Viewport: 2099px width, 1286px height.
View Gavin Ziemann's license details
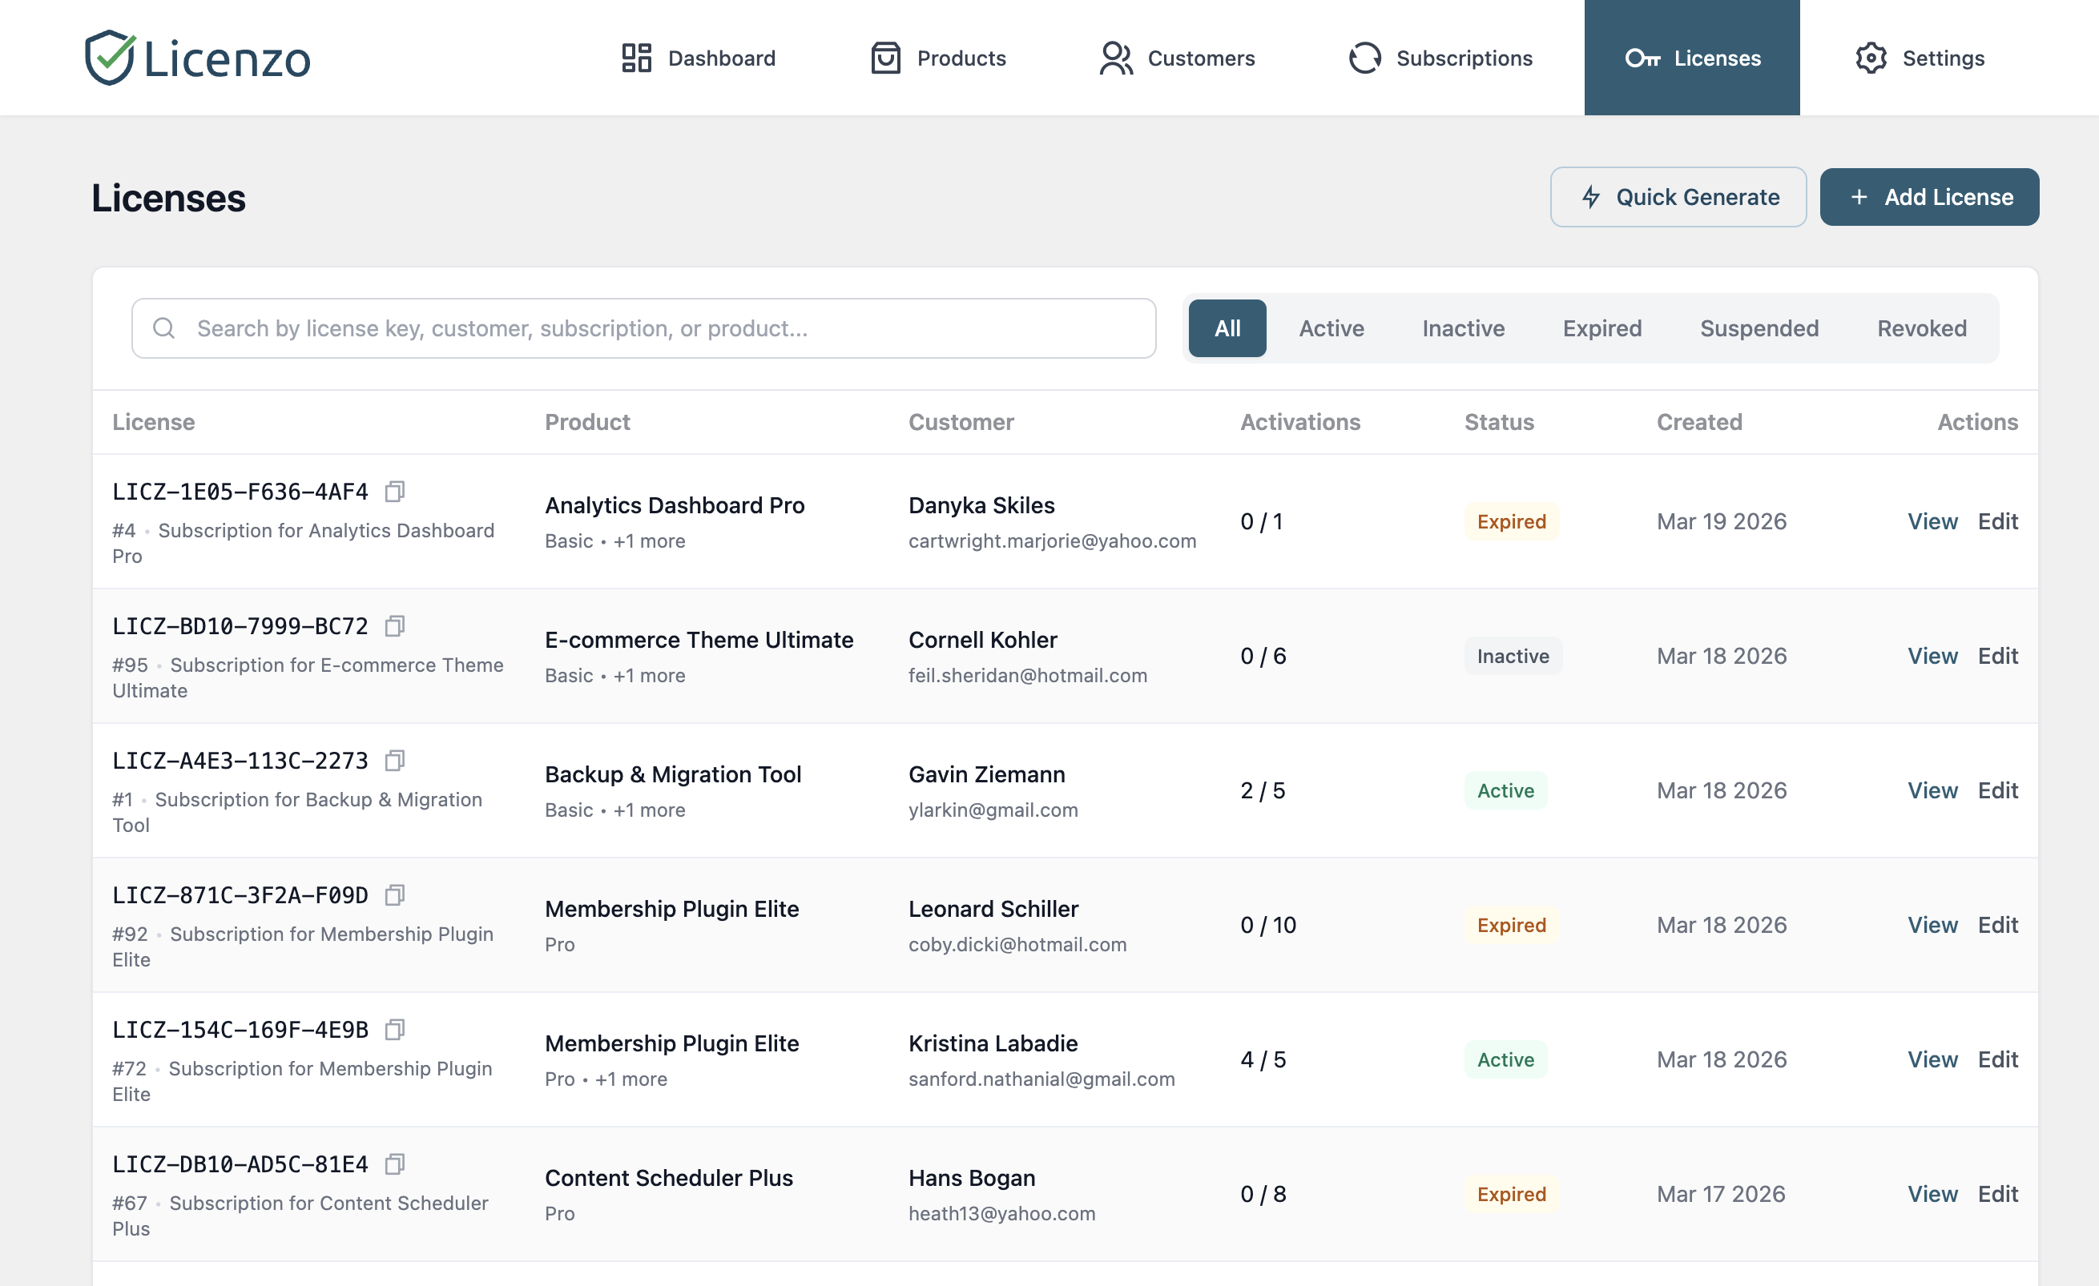pos(1932,790)
